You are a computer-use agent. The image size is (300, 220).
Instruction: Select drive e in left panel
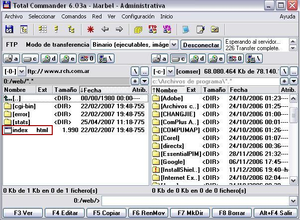68,59
